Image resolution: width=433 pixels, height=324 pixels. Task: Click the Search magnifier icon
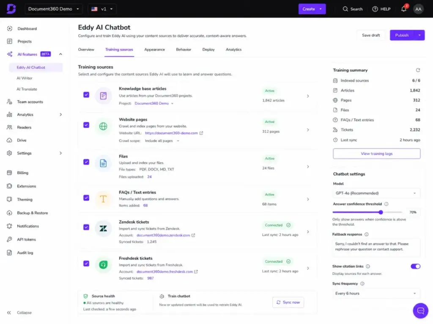coord(345,9)
